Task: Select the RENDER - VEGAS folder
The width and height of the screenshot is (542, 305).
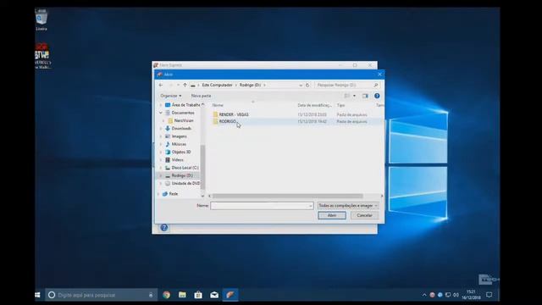Action: (x=234, y=114)
